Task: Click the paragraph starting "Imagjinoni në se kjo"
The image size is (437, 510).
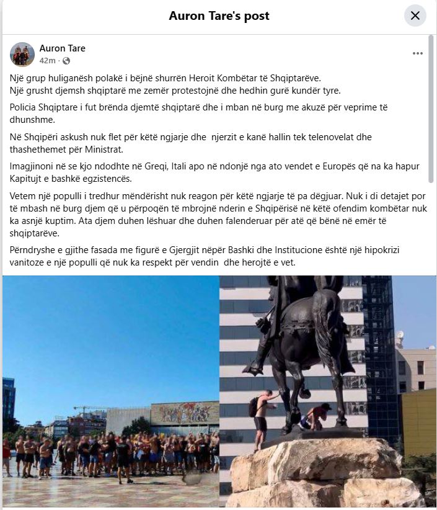Action: click(214, 172)
